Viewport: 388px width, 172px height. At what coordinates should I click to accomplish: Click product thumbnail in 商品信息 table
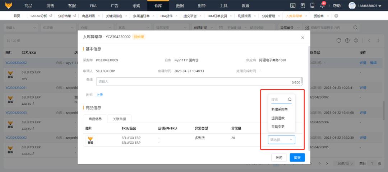(x=90, y=140)
